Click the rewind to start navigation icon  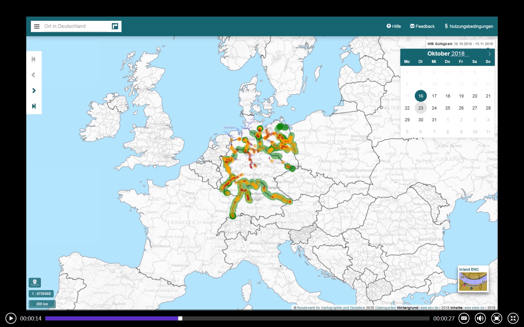pyautogui.click(x=34, y=59)
